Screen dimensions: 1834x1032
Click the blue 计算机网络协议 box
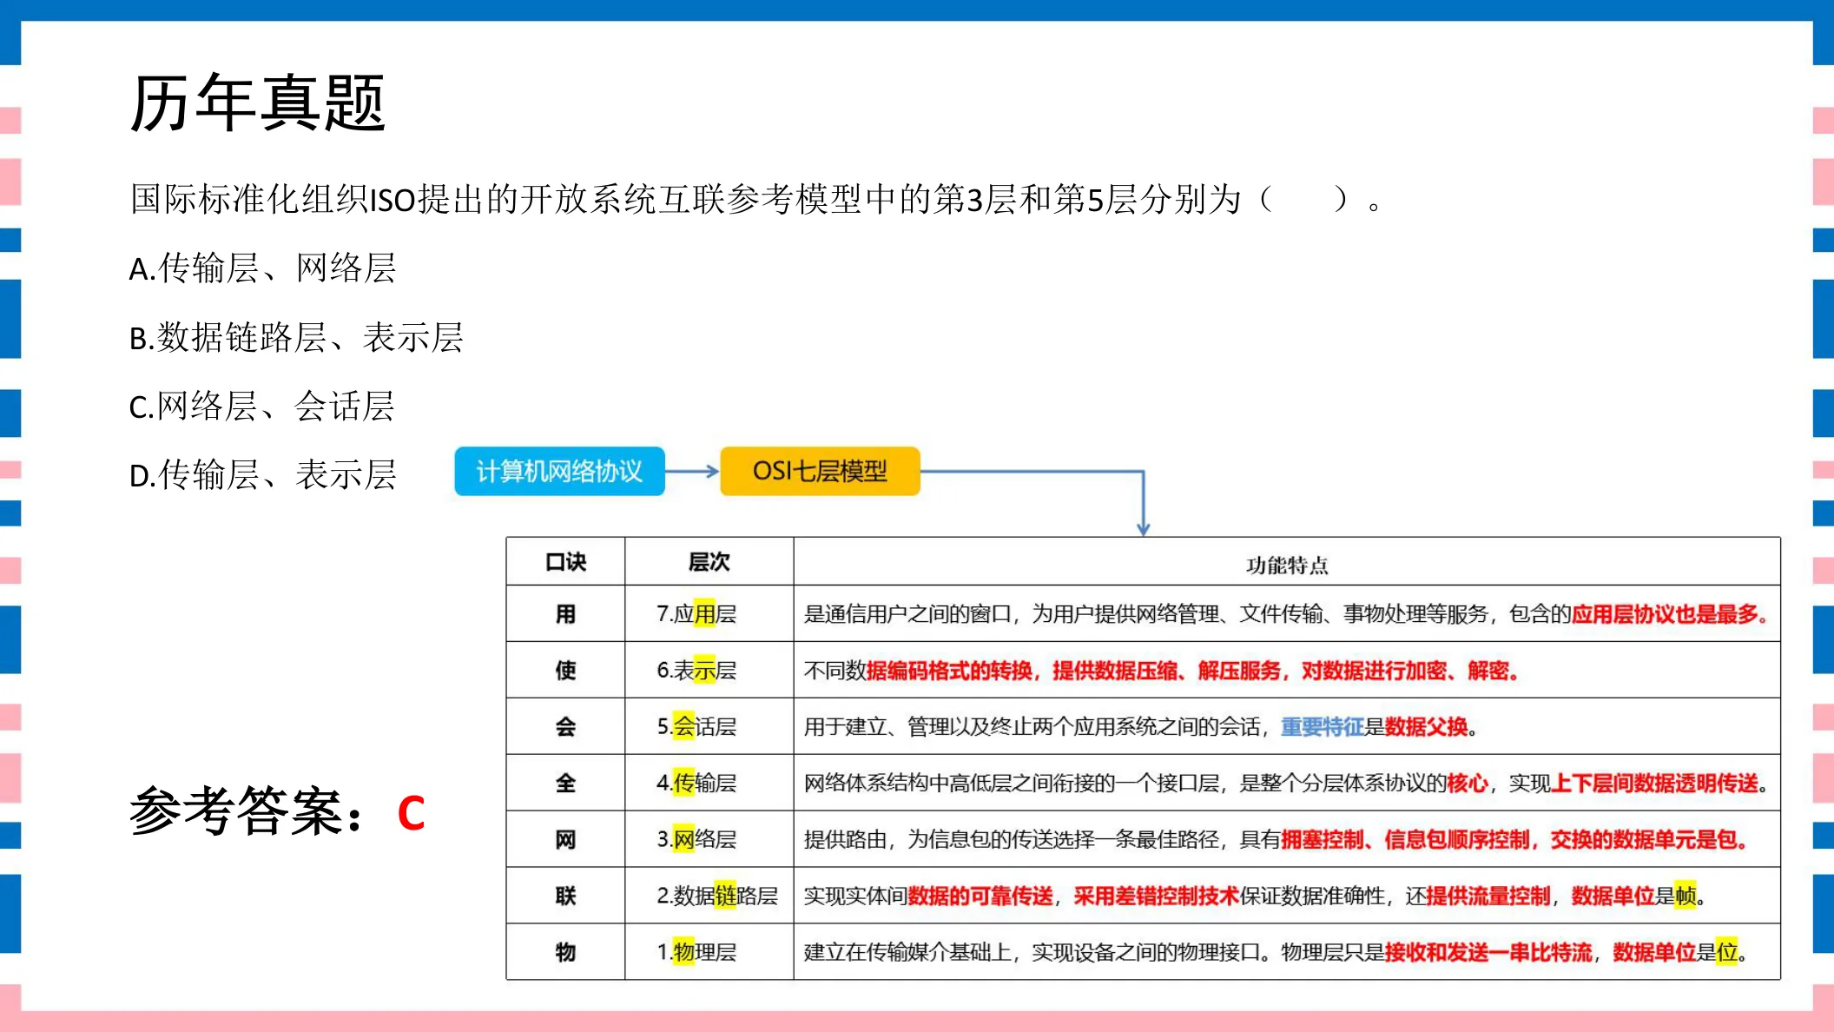[559, 471]
